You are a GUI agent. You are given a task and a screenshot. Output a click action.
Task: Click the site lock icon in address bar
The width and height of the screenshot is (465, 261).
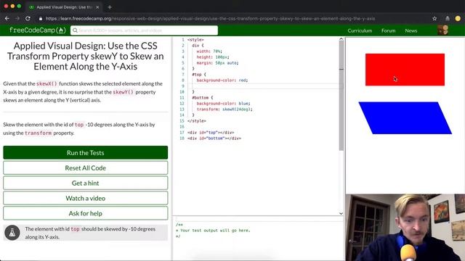click(41, 19)
